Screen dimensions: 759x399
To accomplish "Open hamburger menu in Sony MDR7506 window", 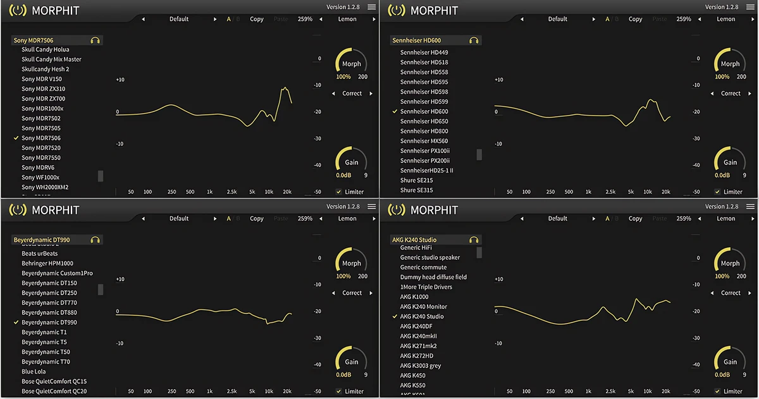I will 372,7.
